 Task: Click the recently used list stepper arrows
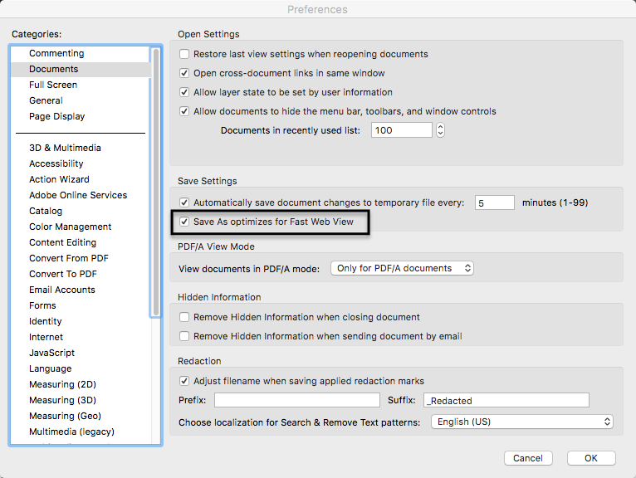tap(440, 130)
